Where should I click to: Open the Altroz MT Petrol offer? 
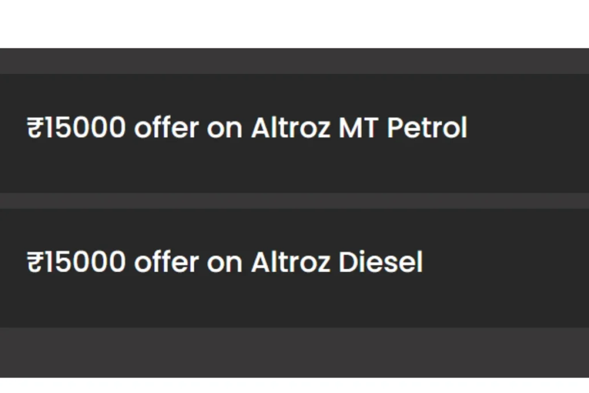coord(294,133)
